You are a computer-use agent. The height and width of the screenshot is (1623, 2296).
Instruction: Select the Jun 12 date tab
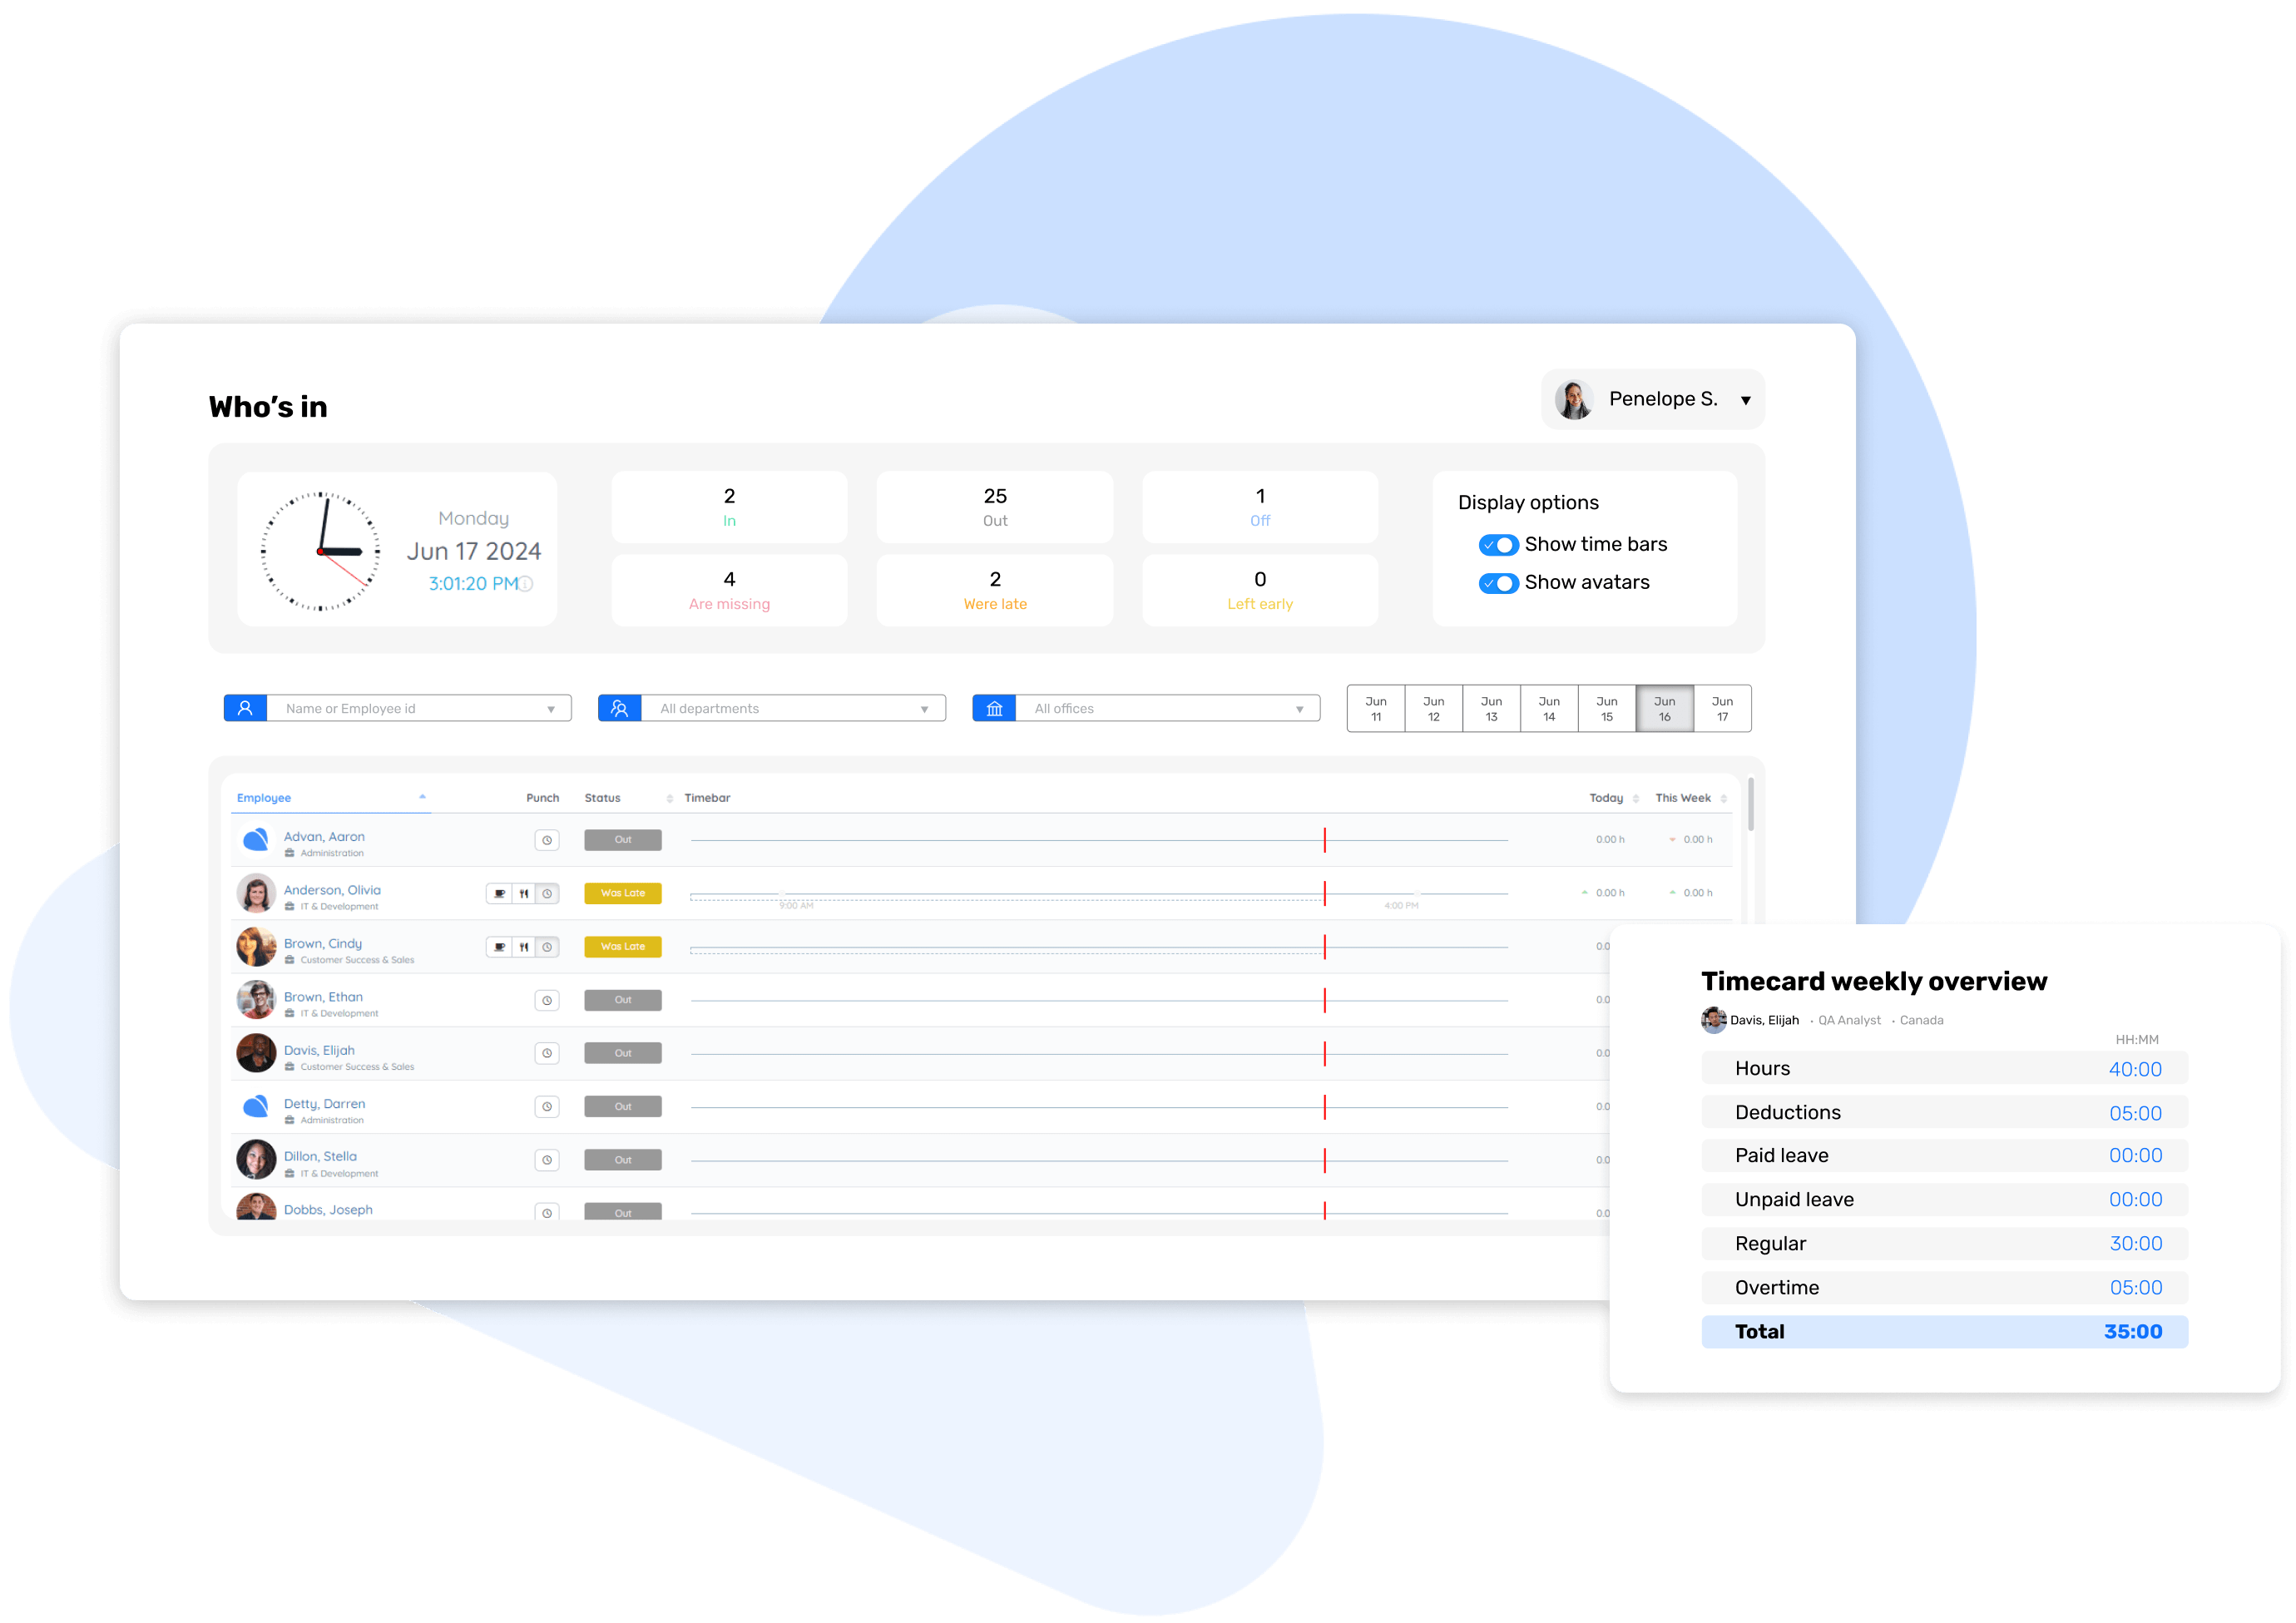click(1434, 708)
